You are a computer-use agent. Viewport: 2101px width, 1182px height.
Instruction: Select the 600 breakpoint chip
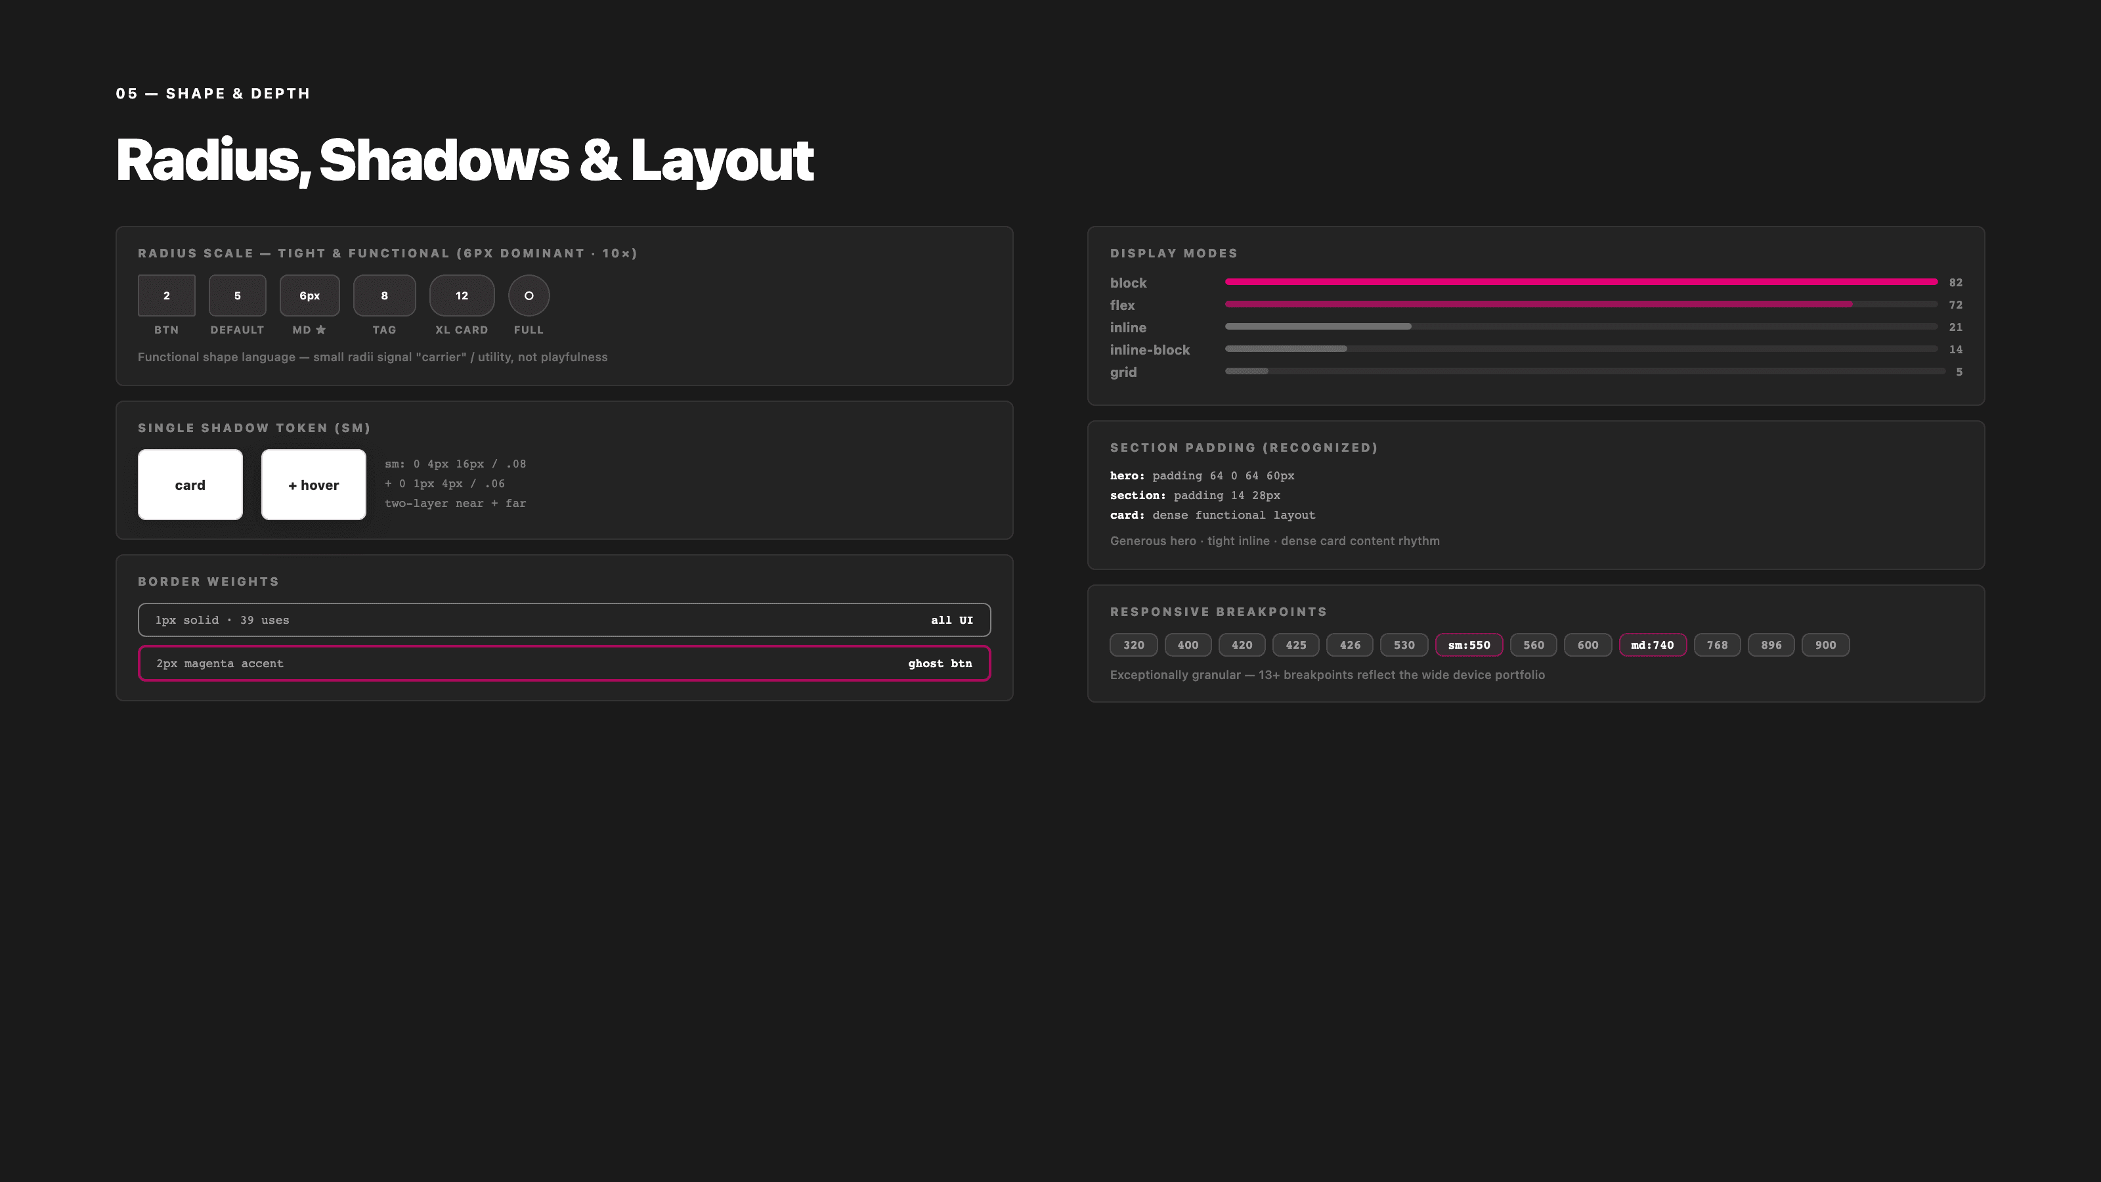(x=1588, y=646)
